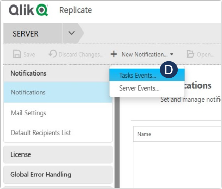The height and width of the screenshot is (189, 222).
Task: Open the Default Recipients List
Action: [x=40, y=133]
